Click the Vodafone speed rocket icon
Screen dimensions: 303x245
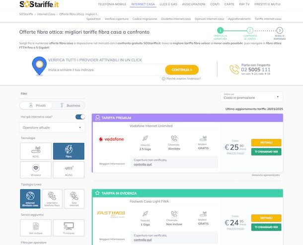[x=145, y=138]
